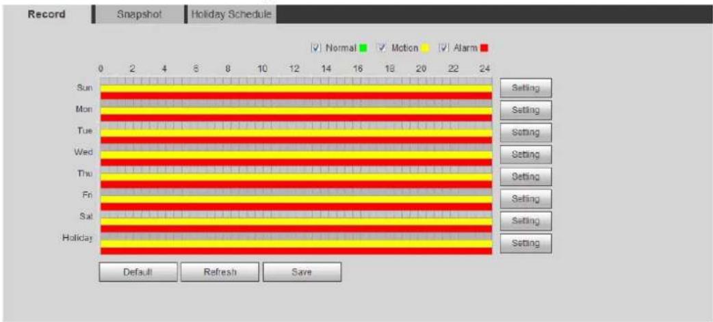
Task: Click Thursday's yellow motion timeline bar
Action: coord(296,176)
